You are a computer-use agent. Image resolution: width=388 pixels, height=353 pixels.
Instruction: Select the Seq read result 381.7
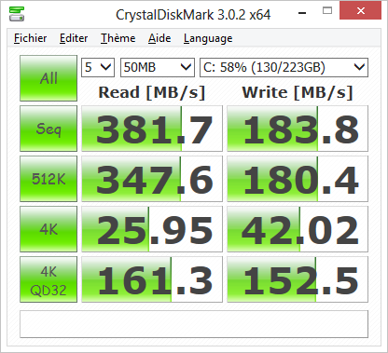[x=152, y=129]
